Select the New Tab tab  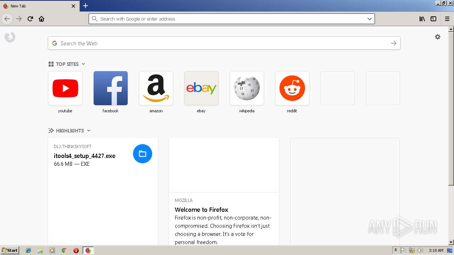coord(40,6)
